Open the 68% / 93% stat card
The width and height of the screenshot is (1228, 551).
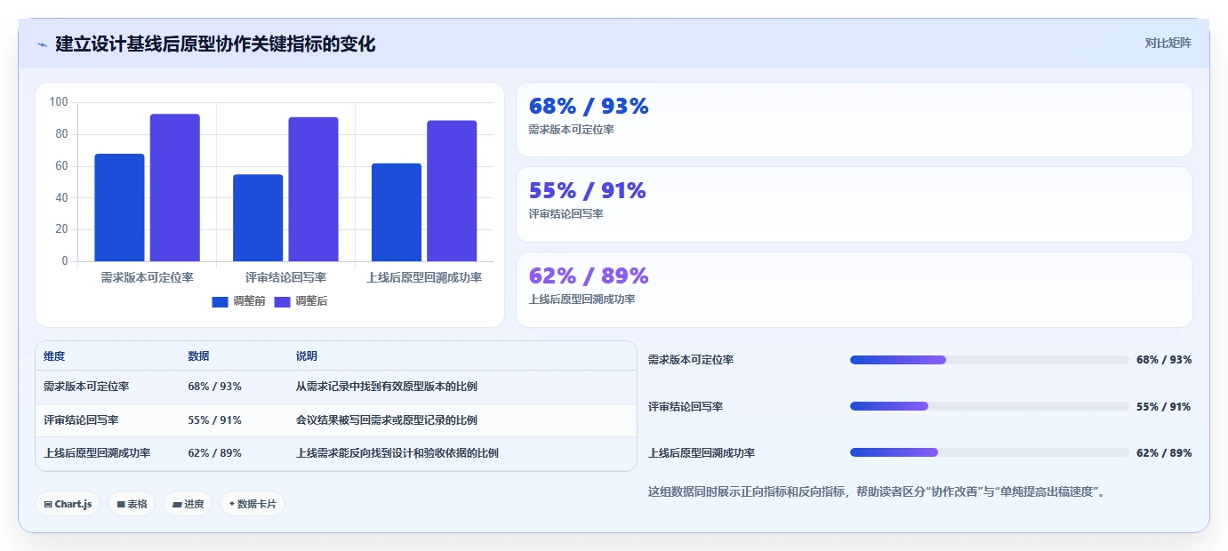(x=855, y=119)
